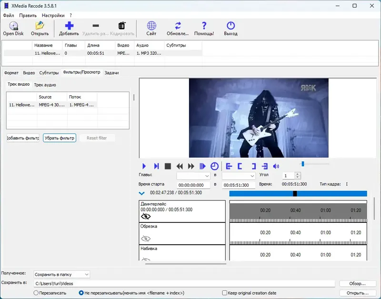The height and width of the screenshot is (299, 381).
Task: Click the Обзор... browse button
Action: point(357,283)
